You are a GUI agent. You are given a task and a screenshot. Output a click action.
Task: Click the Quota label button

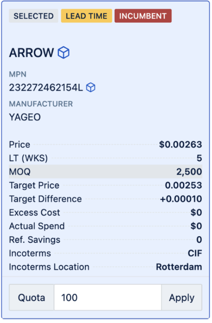32,298
